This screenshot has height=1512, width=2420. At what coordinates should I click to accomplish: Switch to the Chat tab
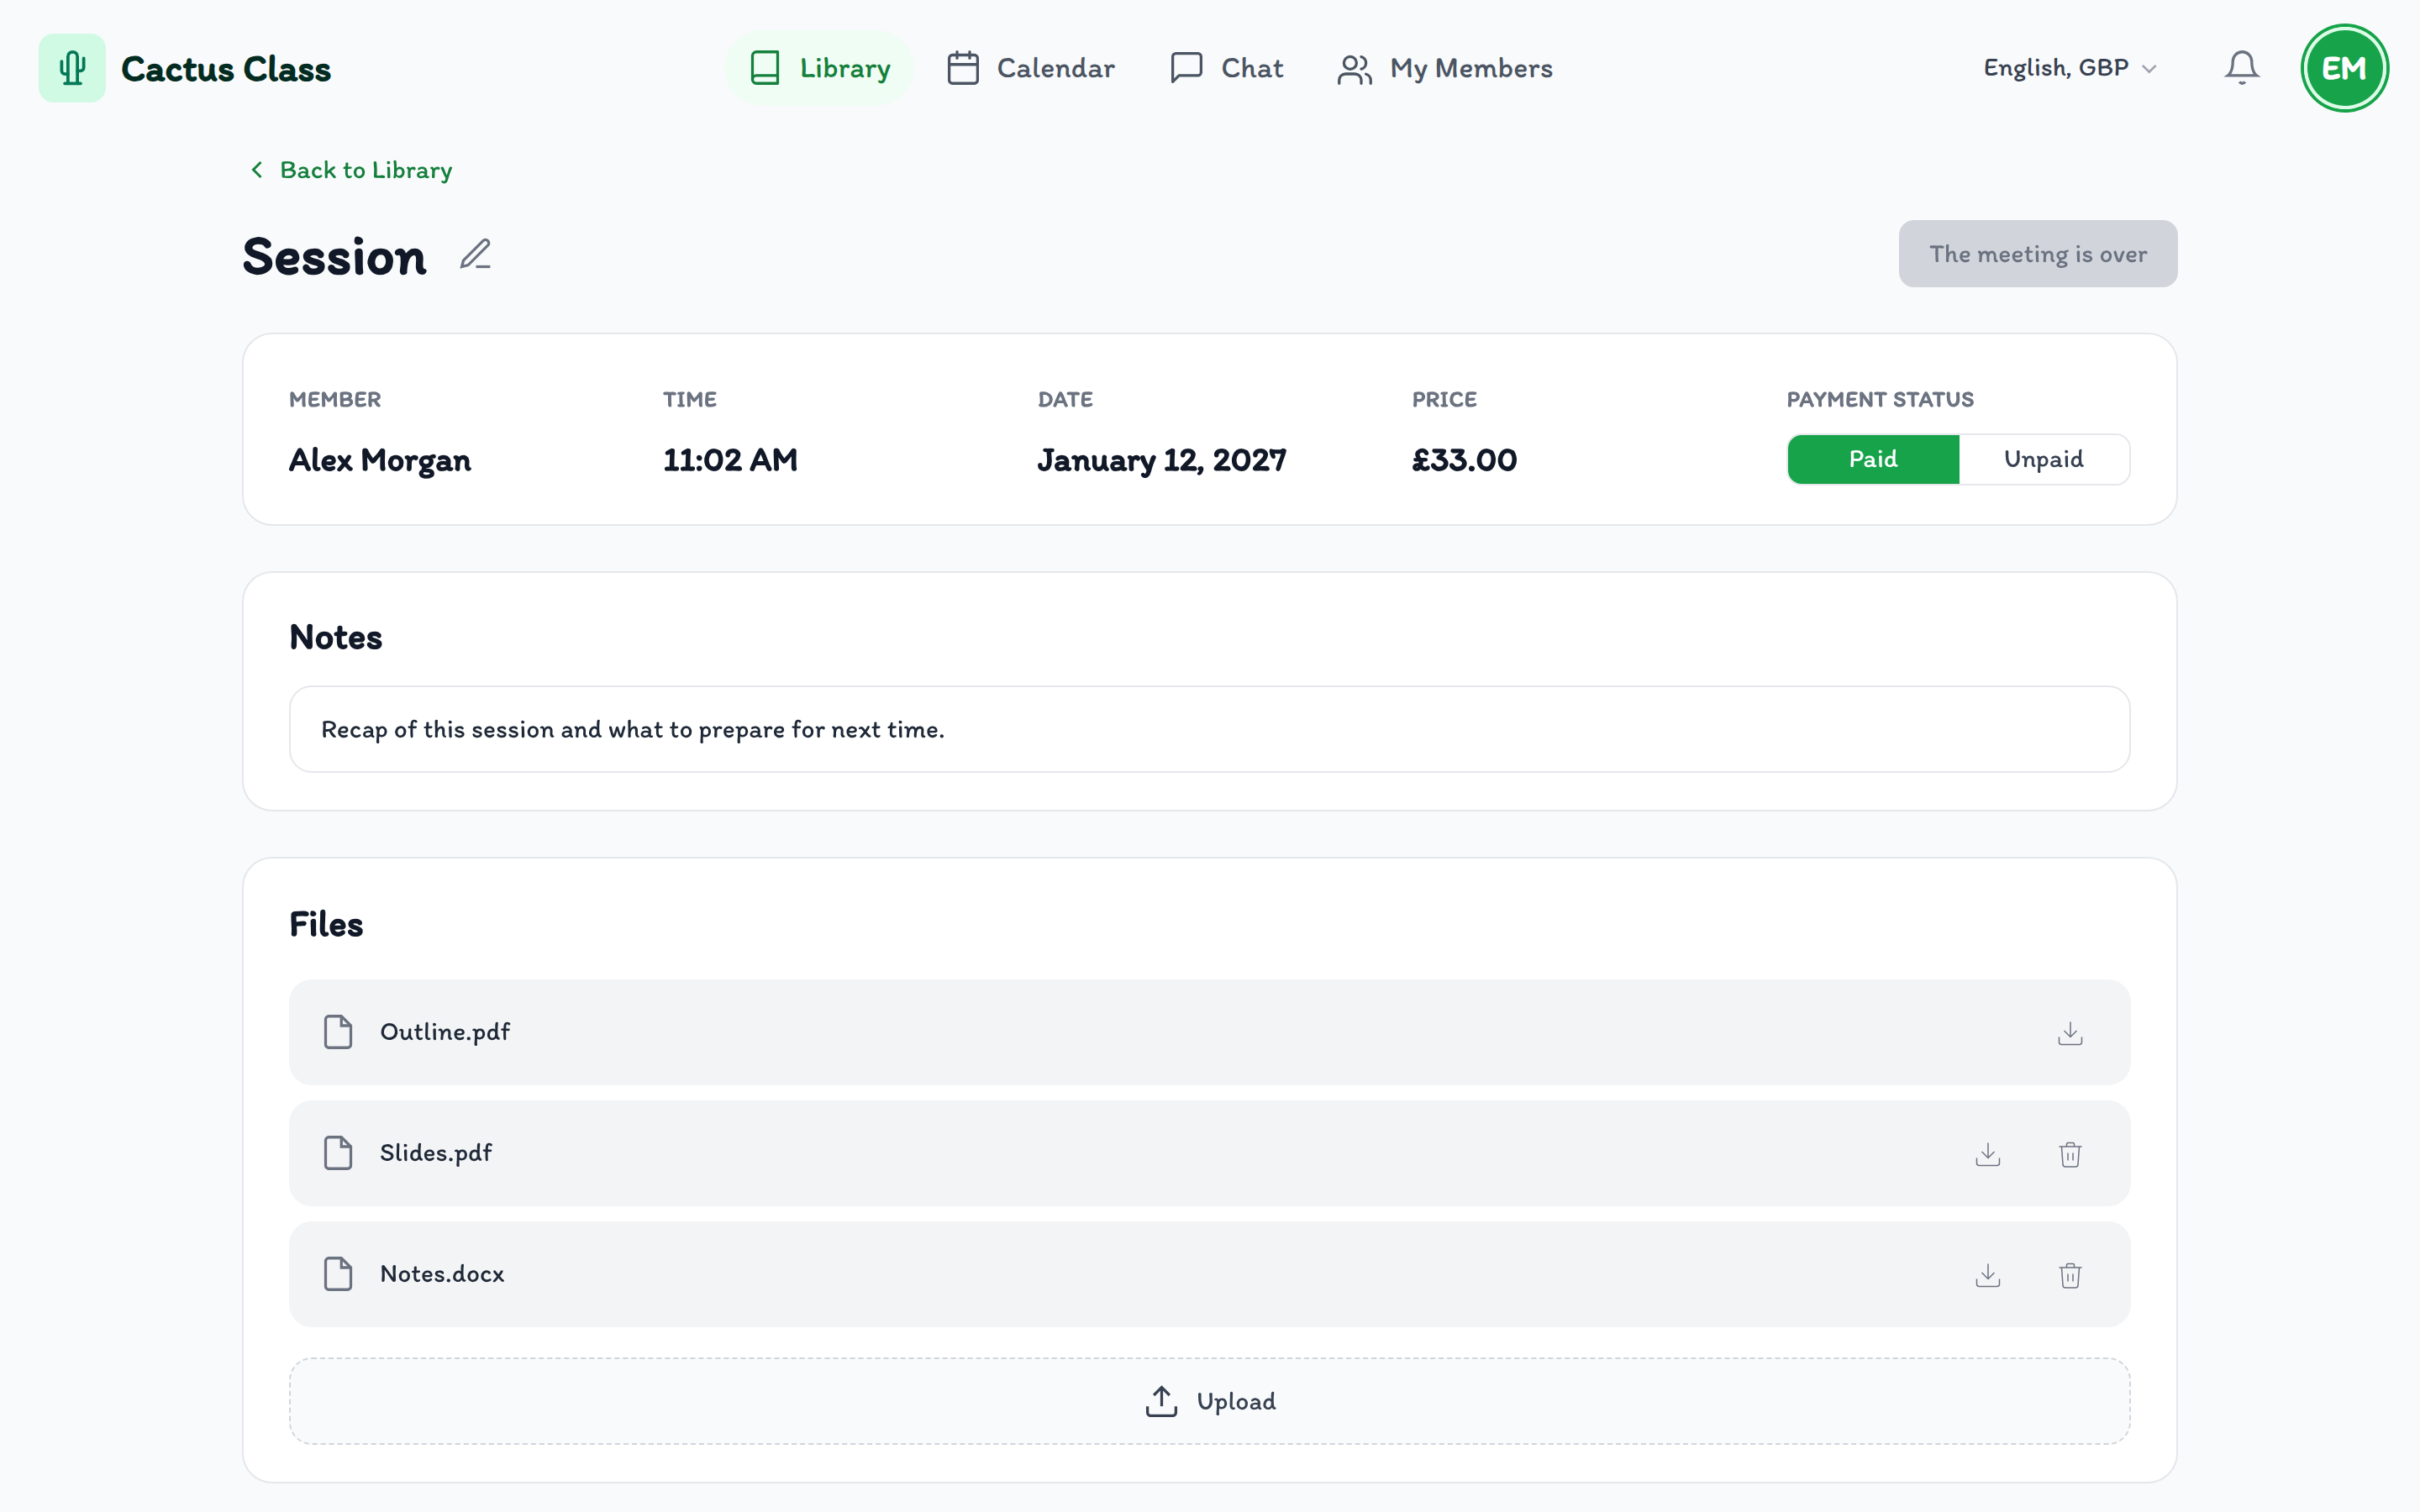[1226, 68]
